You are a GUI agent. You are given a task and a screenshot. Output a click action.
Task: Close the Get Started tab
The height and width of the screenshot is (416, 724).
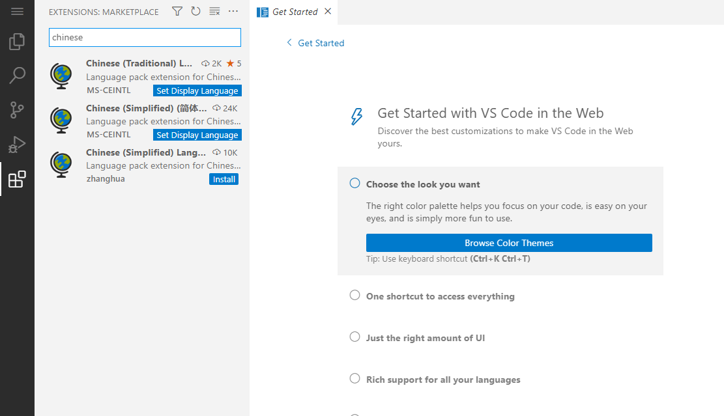point(328,12)
